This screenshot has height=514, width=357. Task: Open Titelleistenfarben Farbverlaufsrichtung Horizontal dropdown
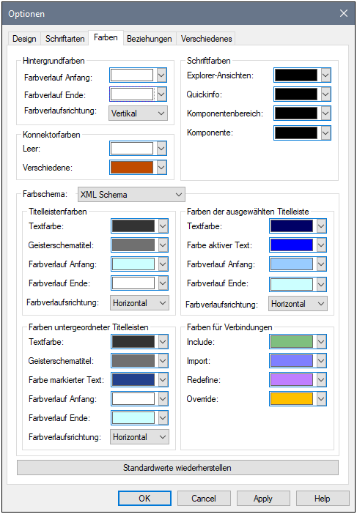click(x=140, y=303)
